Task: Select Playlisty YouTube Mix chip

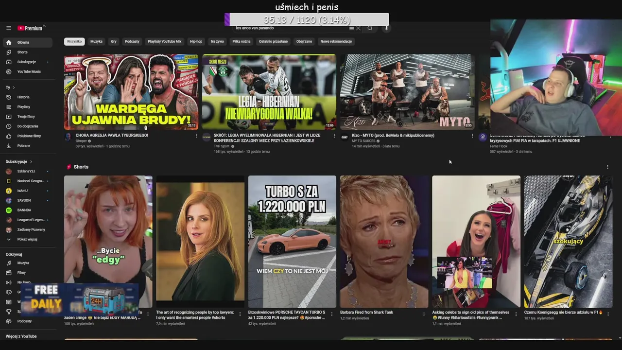Action: coord(165,41)
